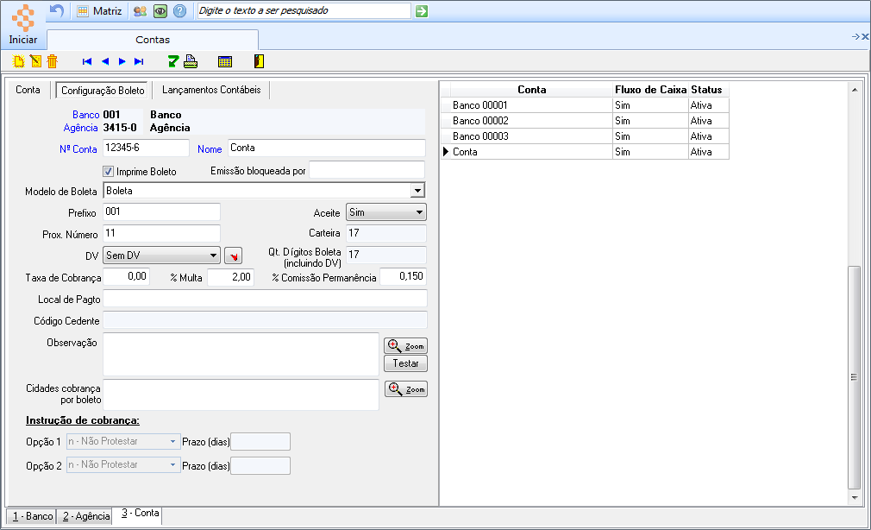The height and width of the screenshot is (530, 871).
Task: Click the Nº Conta field
Action: 146,148
